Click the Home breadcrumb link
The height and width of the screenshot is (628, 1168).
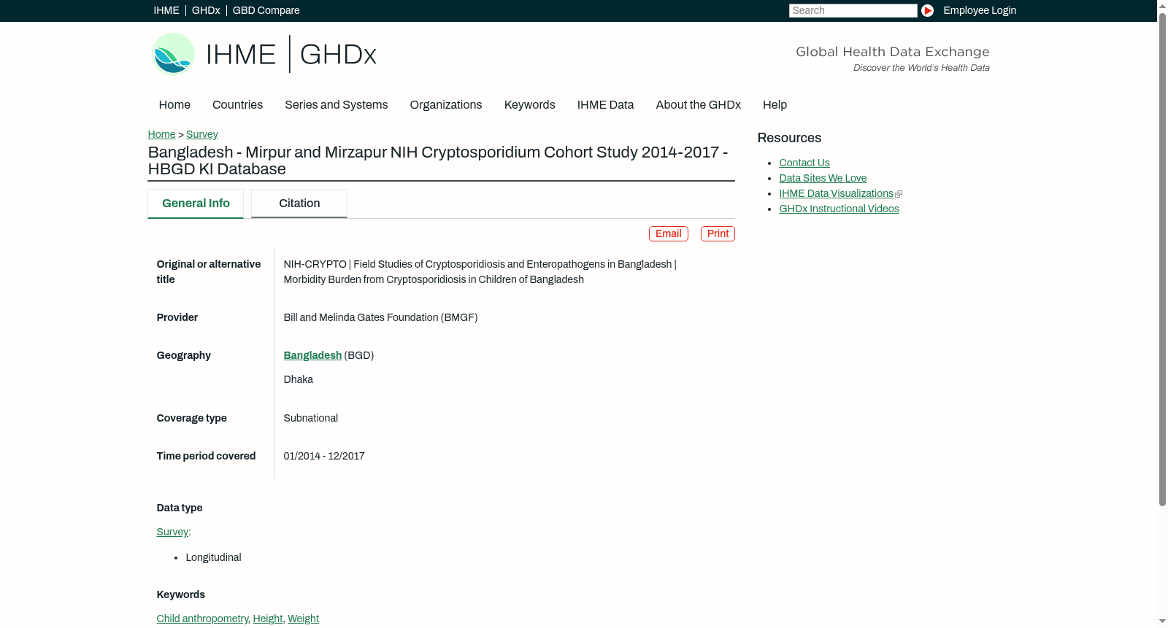point(161,134)
